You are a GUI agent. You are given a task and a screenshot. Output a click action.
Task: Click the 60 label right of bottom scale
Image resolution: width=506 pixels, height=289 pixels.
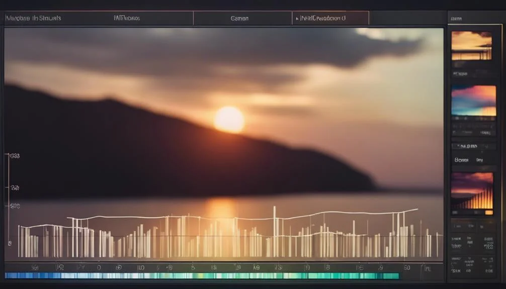coord(406,268)
